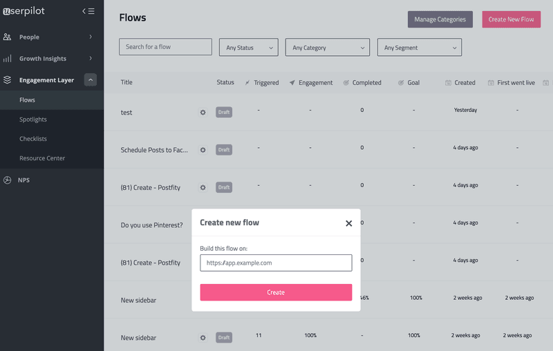Collapse the Engagement Layer section
This screenshot has height=351, width=553.
(91, 79)
